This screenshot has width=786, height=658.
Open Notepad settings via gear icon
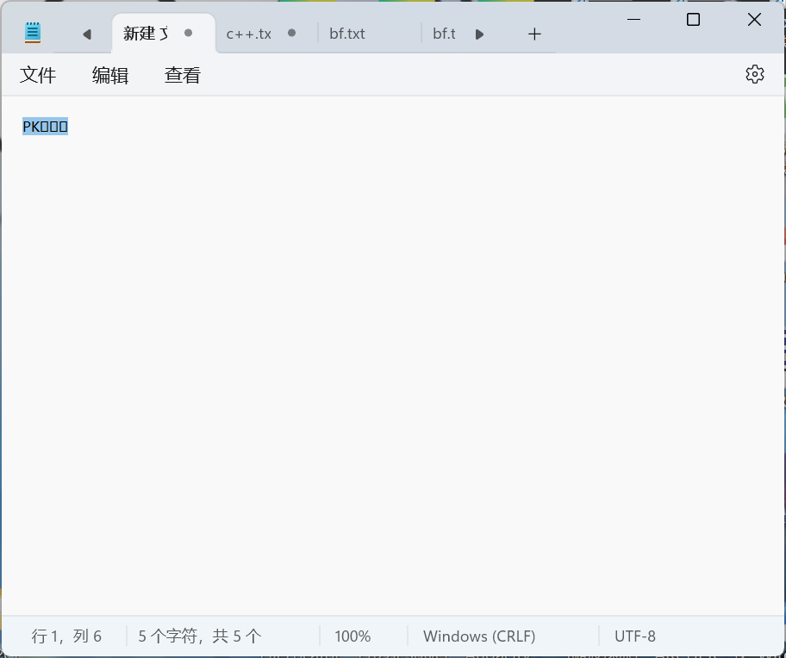tap(755, 74)
